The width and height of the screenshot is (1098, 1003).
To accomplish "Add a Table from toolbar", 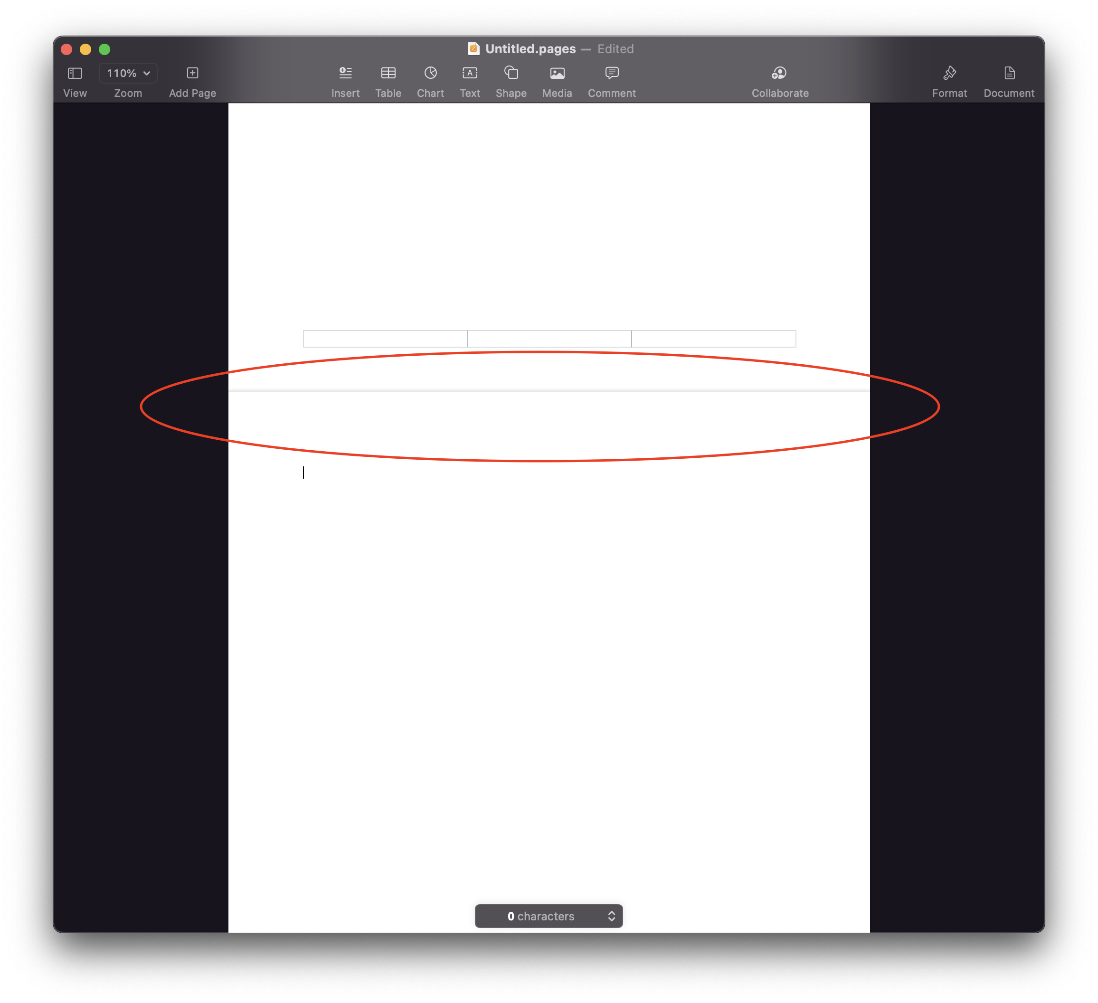I will click(388, 73).
